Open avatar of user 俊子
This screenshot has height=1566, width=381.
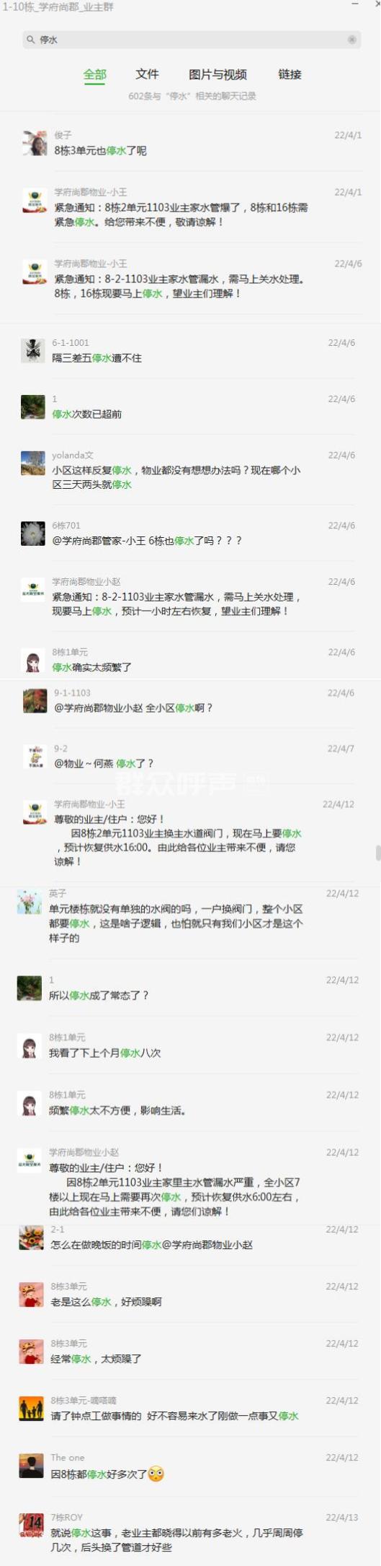click(x=35, y=143)
